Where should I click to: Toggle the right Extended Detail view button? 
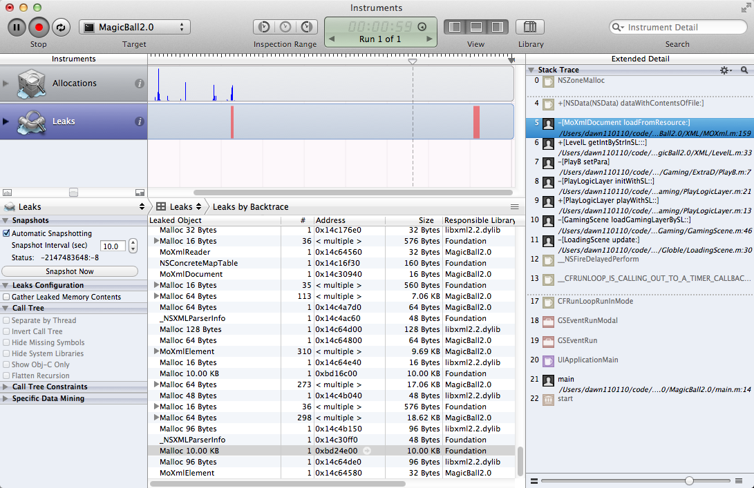click(x=498, y=27)
